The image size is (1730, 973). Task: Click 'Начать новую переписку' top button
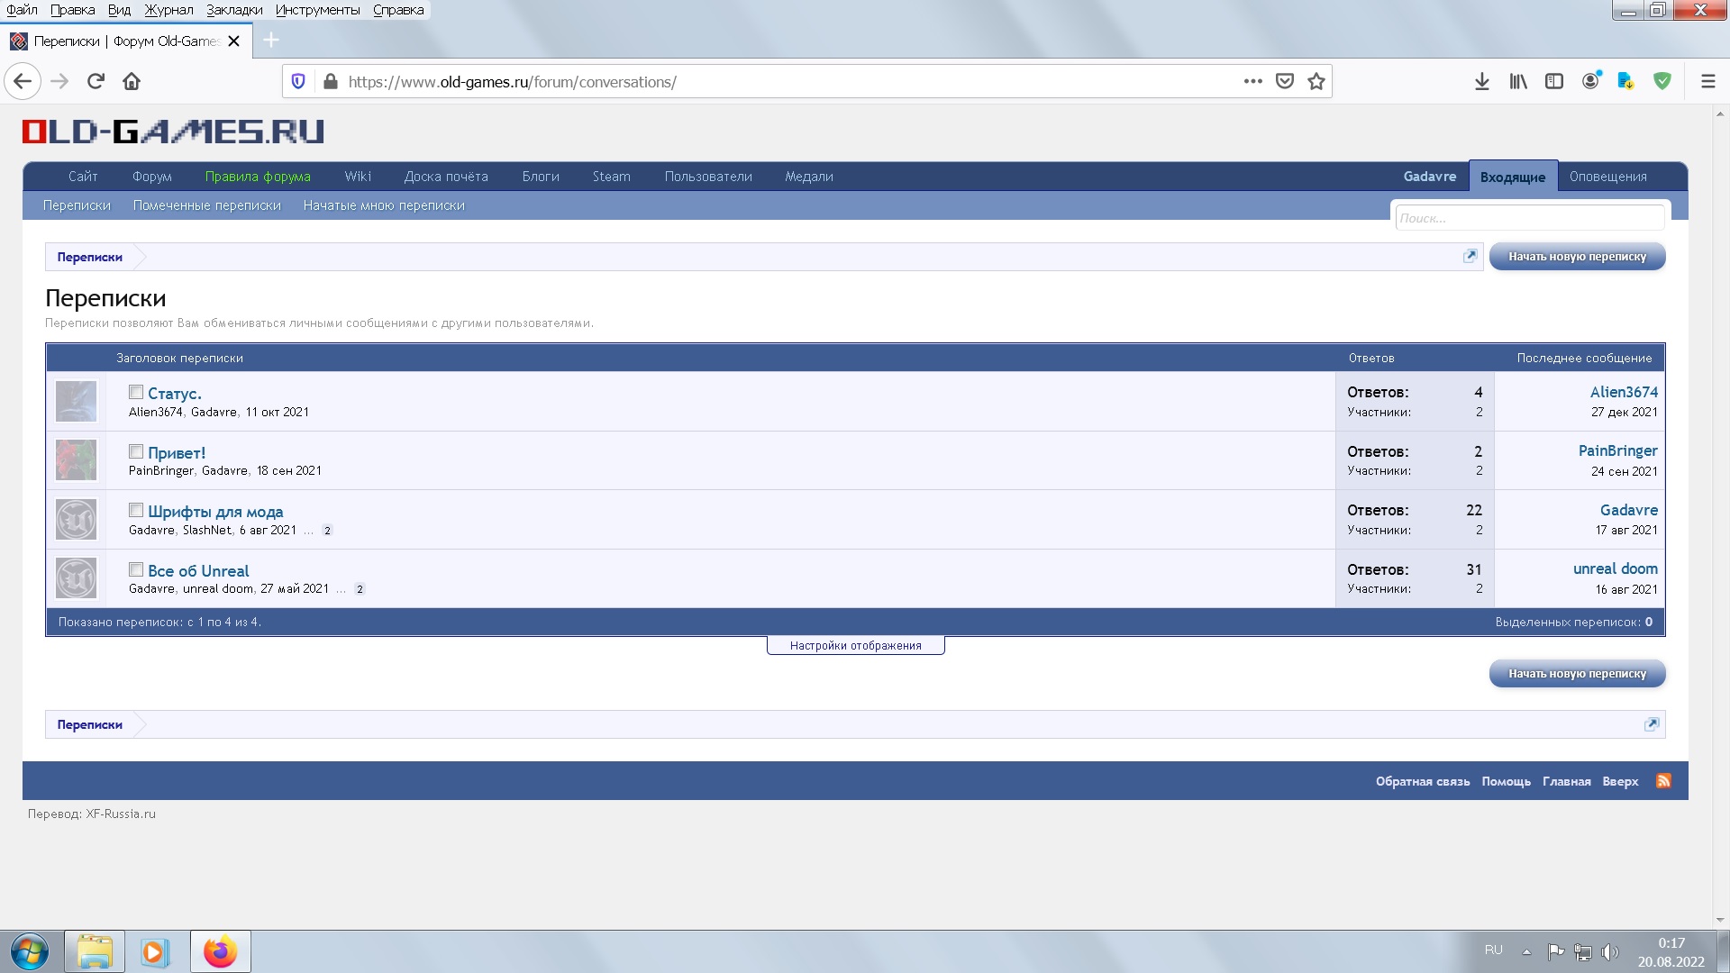pos(1577,257)
